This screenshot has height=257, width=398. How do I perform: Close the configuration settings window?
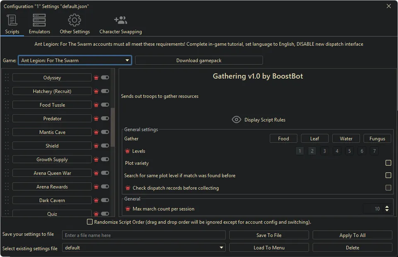[x=388, y=6]
